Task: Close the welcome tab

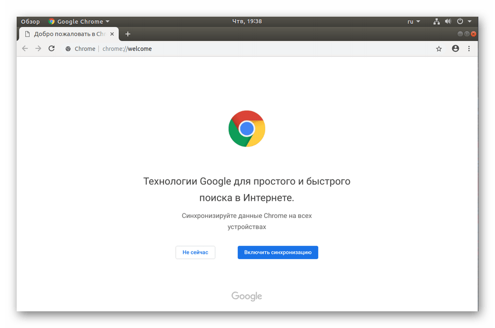Action: pyautogui.click(x=112, y=34)
